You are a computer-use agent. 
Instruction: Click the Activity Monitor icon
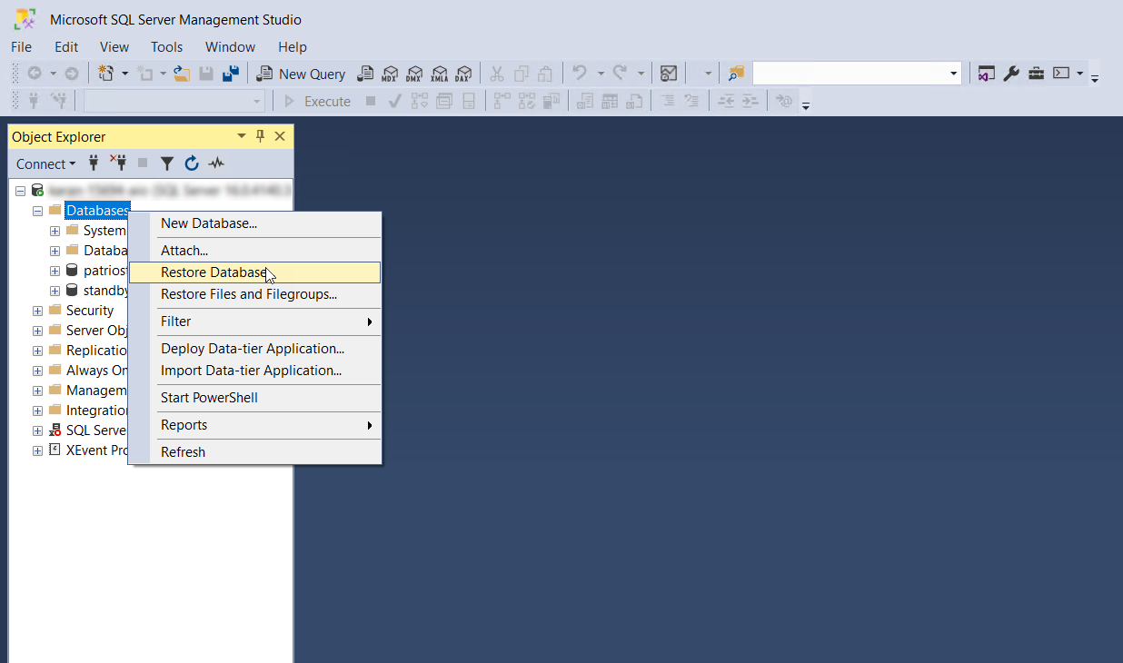click(669, 74)
